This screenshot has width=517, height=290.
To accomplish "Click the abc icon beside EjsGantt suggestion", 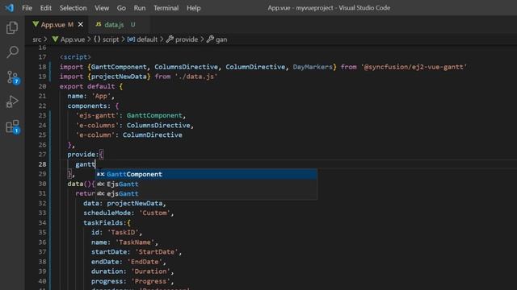I will [x=100, y=184].
